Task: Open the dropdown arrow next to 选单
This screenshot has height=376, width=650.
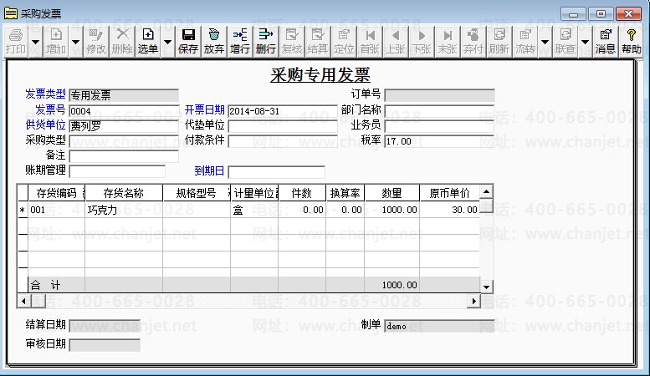Action: tap(167, 42)
